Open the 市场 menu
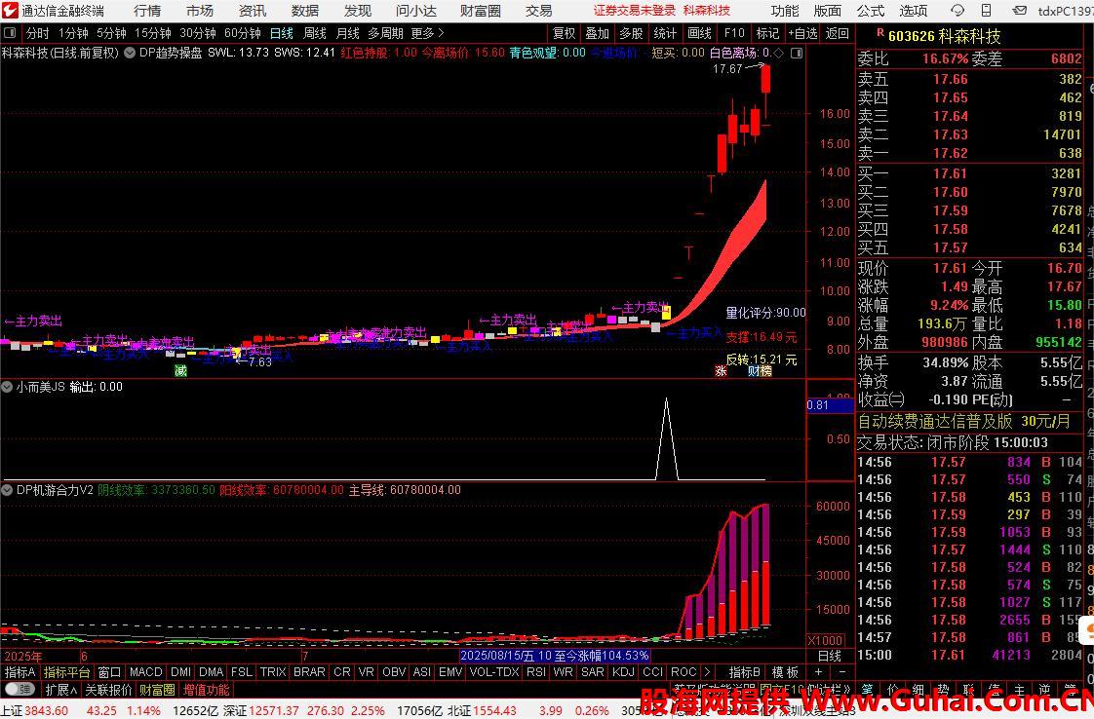 (x=200, y=11)
